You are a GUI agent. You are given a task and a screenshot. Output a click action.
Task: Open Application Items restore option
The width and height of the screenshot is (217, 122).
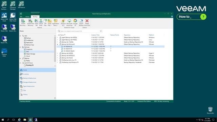pyautogui.click(x=56, y=23)
